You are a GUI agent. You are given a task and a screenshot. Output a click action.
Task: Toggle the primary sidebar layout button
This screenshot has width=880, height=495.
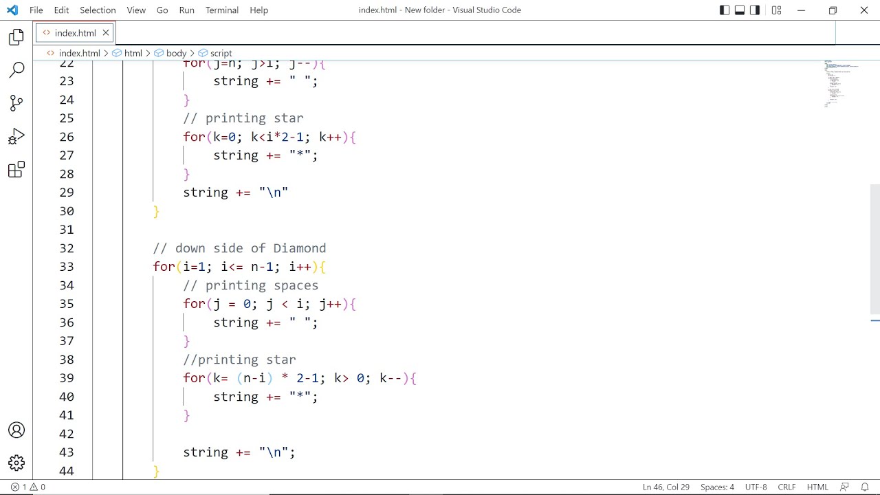click(725, 10)
